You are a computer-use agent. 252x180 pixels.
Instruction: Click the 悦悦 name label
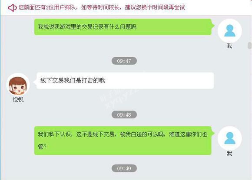(x=18, y=100)
